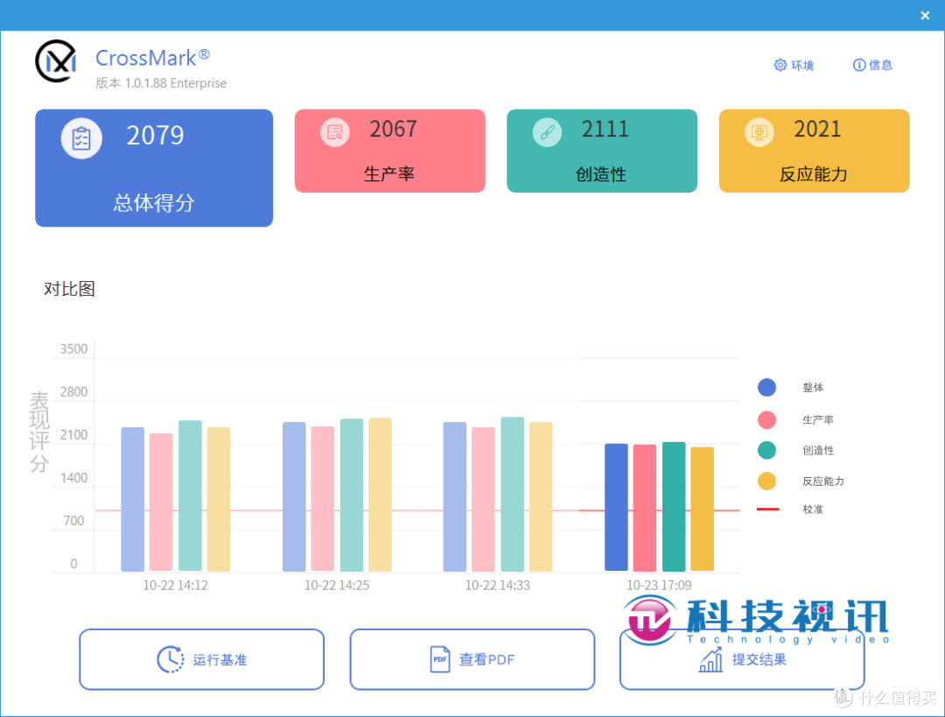Click the CrossMark logo icon

pos(56,60)
